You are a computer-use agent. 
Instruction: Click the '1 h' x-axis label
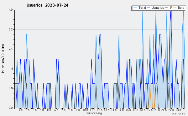pos(20,110)
